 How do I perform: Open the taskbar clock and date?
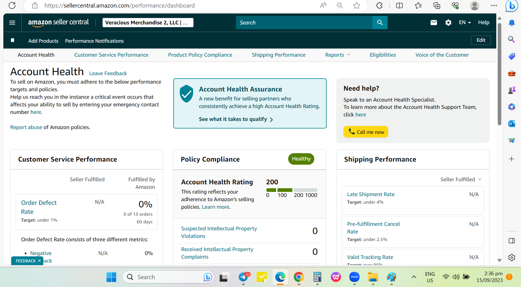(490, 277)
